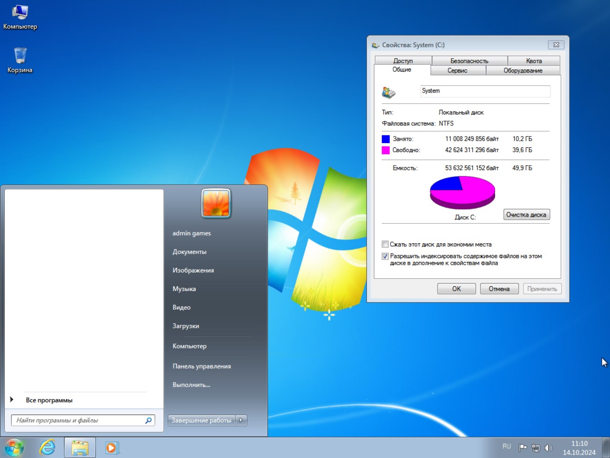Click the Завершение работы button
The image size is (610, 458).
pyautogui.click(x=202, y=420)
